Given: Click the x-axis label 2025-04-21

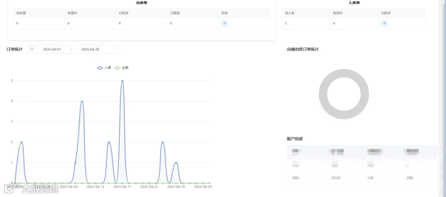Looking at the screenshot, I should click(149, 187).
